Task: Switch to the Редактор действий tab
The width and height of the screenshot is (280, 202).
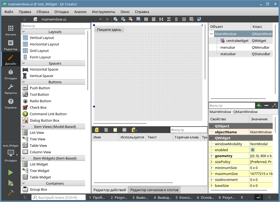Action: (110, 190)
